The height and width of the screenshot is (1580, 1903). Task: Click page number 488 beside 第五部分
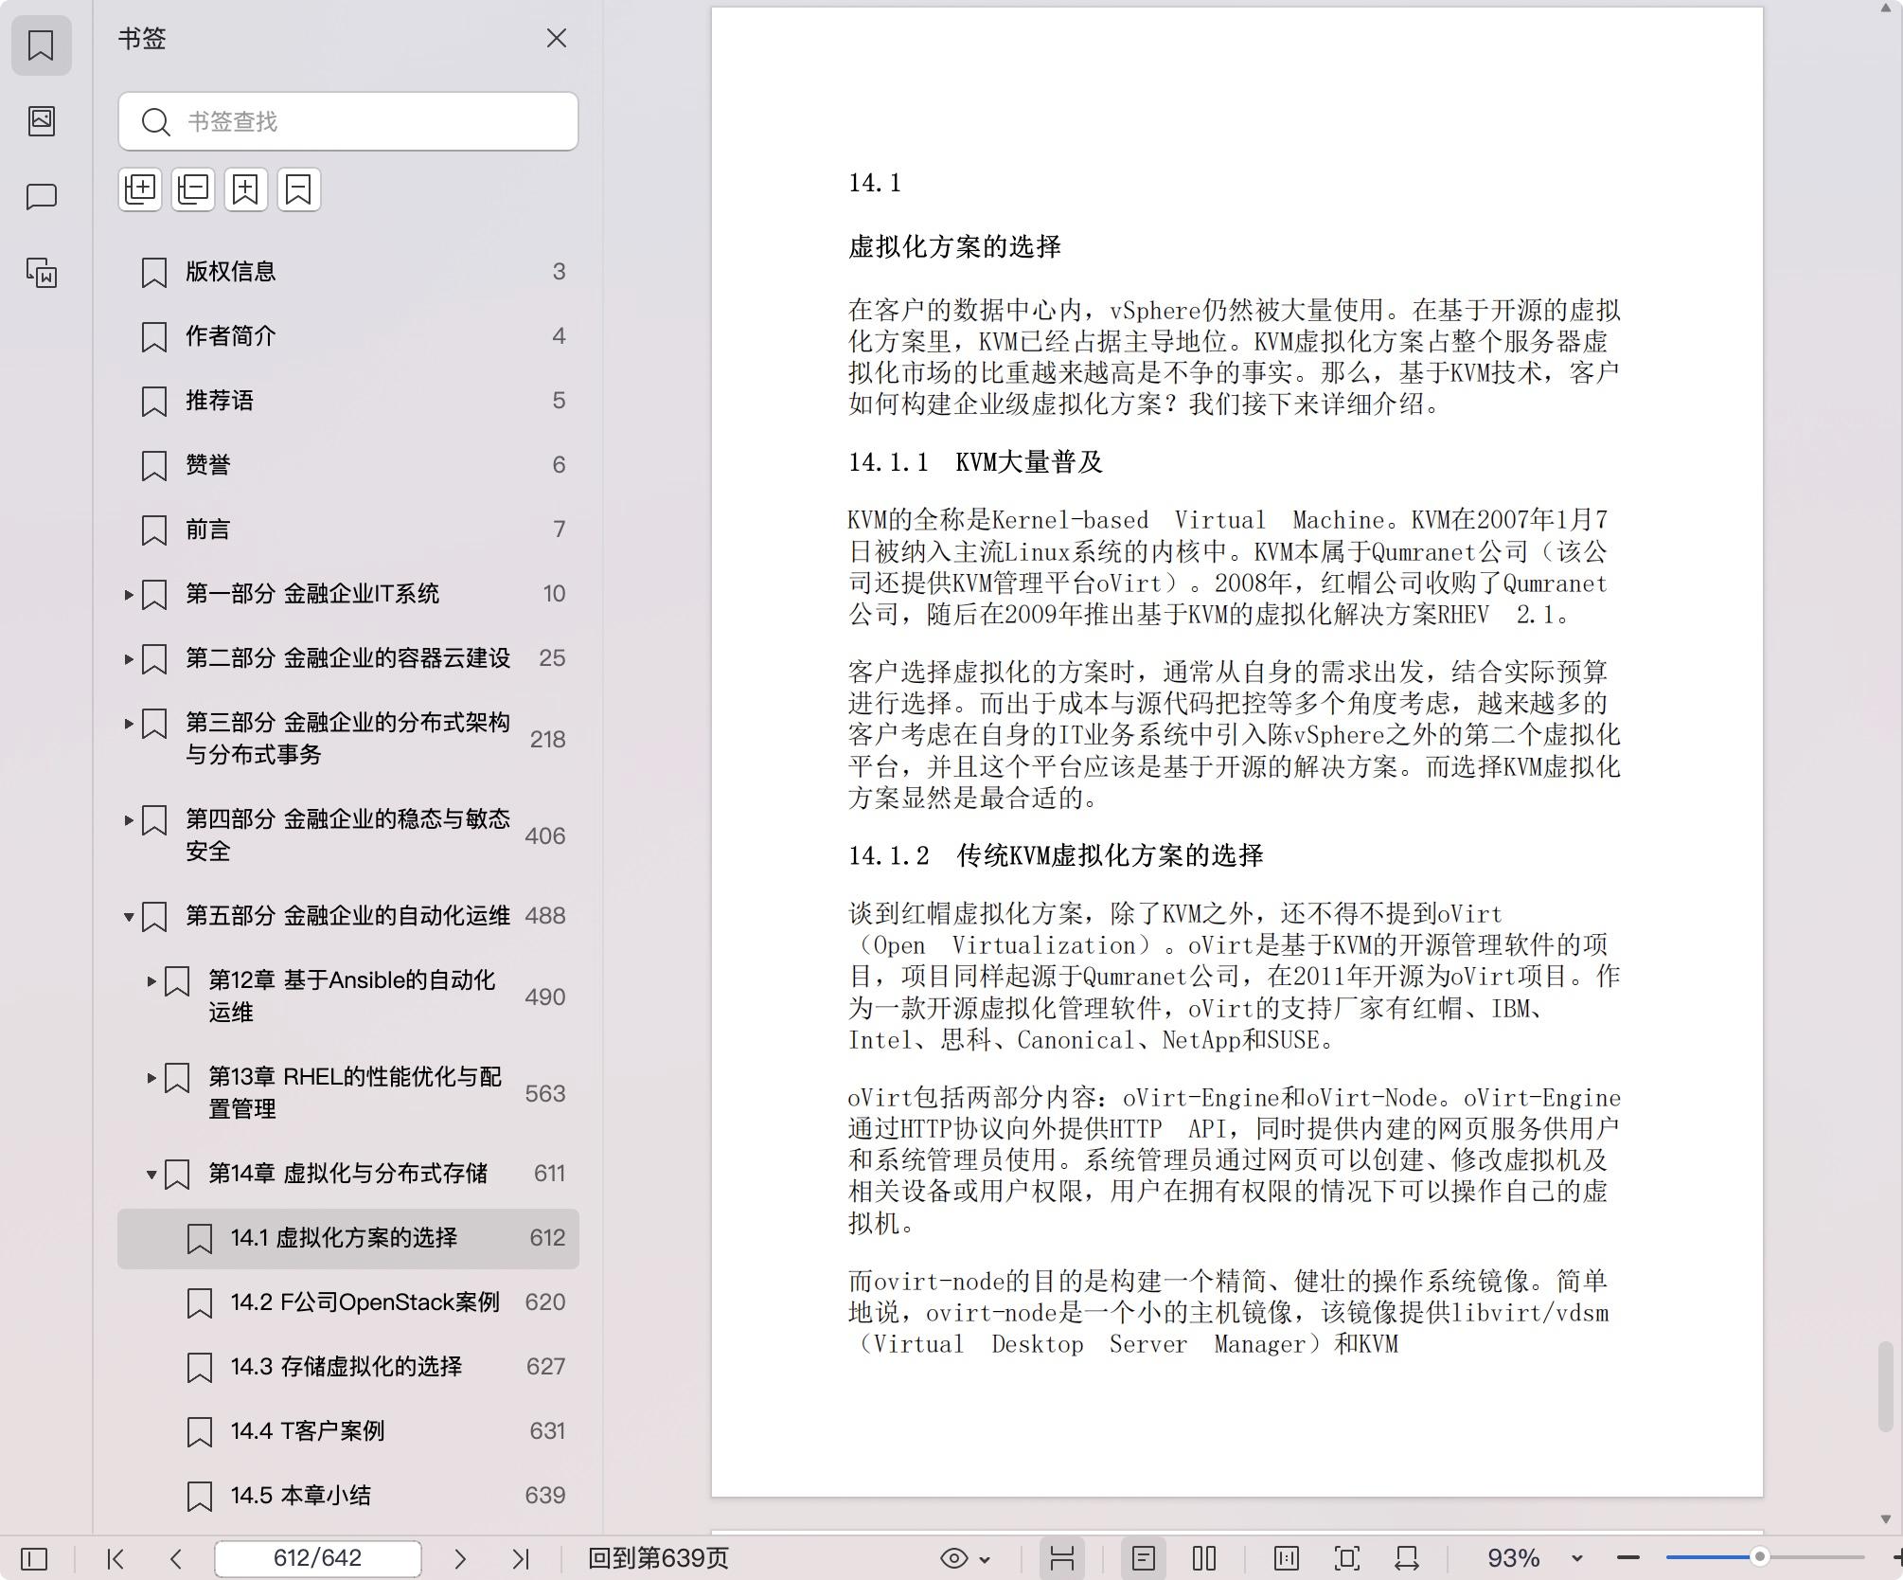pyautogui.click(x=544, y=916)
